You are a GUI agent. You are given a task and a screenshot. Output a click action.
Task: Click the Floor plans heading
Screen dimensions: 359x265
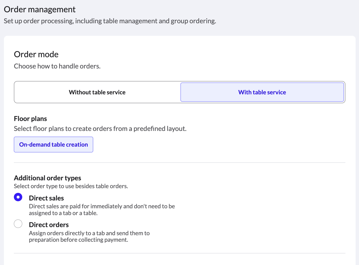pyautogui.click(x=30, y=119)
